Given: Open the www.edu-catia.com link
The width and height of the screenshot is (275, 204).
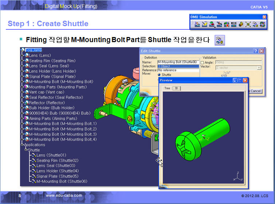Looking at the screenshot, I should [x=64, y=196].
